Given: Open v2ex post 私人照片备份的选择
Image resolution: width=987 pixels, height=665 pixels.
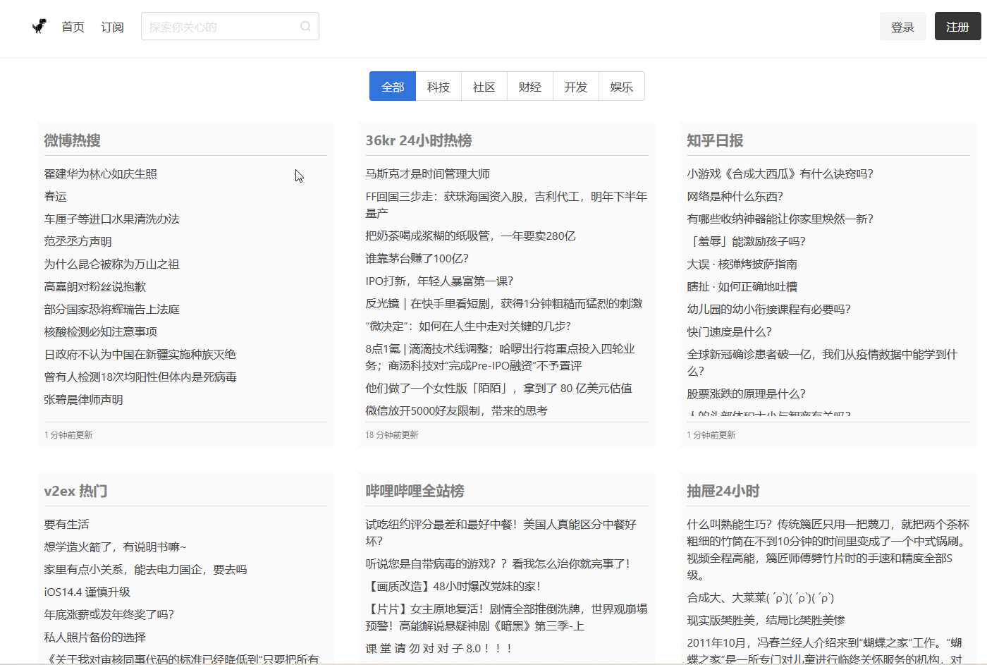Looking at the screenshot, I should 95,637.
